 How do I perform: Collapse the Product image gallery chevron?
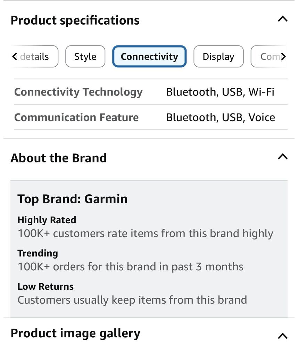point(283,336)
